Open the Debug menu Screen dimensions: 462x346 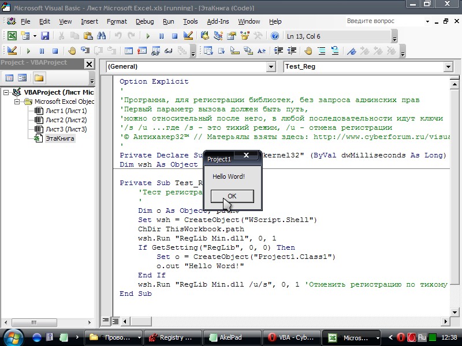coord(145,21)
